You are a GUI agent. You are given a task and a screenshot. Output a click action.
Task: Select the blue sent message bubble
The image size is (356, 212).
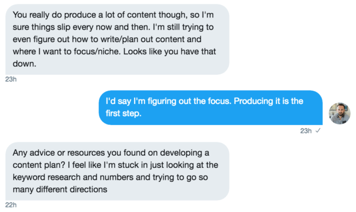pos(210,108)
